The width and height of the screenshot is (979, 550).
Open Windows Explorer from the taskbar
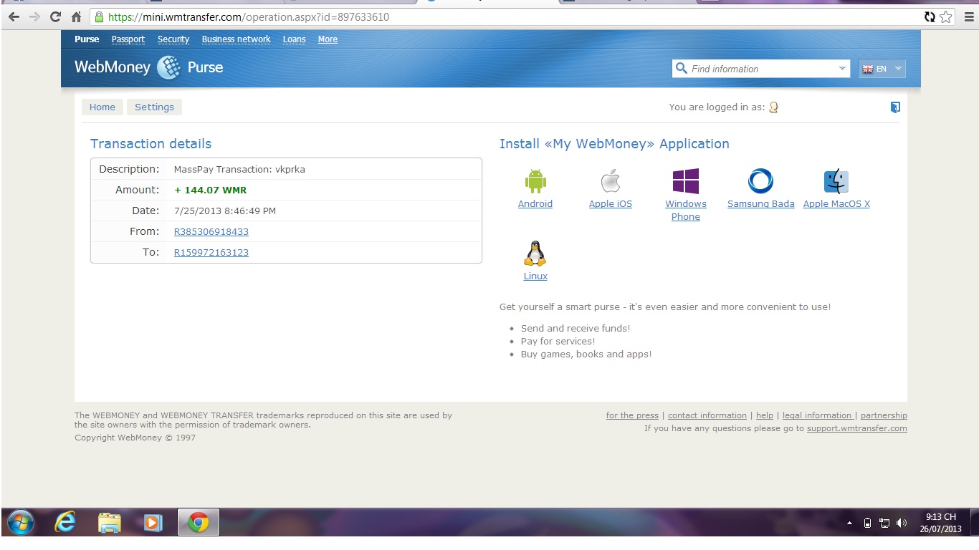click(x=109, y=524)
